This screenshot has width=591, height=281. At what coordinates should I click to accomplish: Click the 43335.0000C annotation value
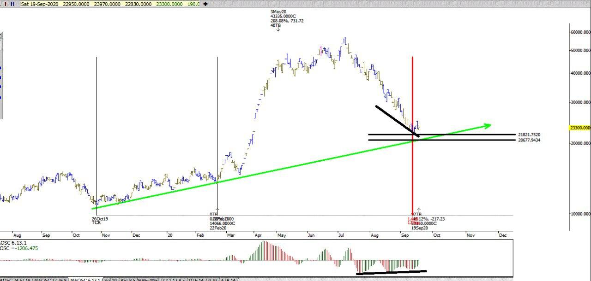(283, 16)
